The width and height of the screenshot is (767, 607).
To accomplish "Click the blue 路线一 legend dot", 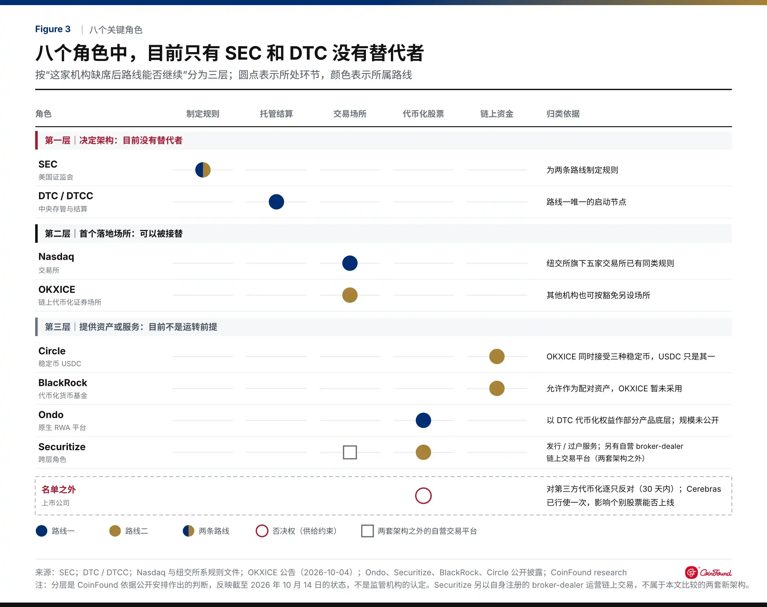I will coord(42,531).
